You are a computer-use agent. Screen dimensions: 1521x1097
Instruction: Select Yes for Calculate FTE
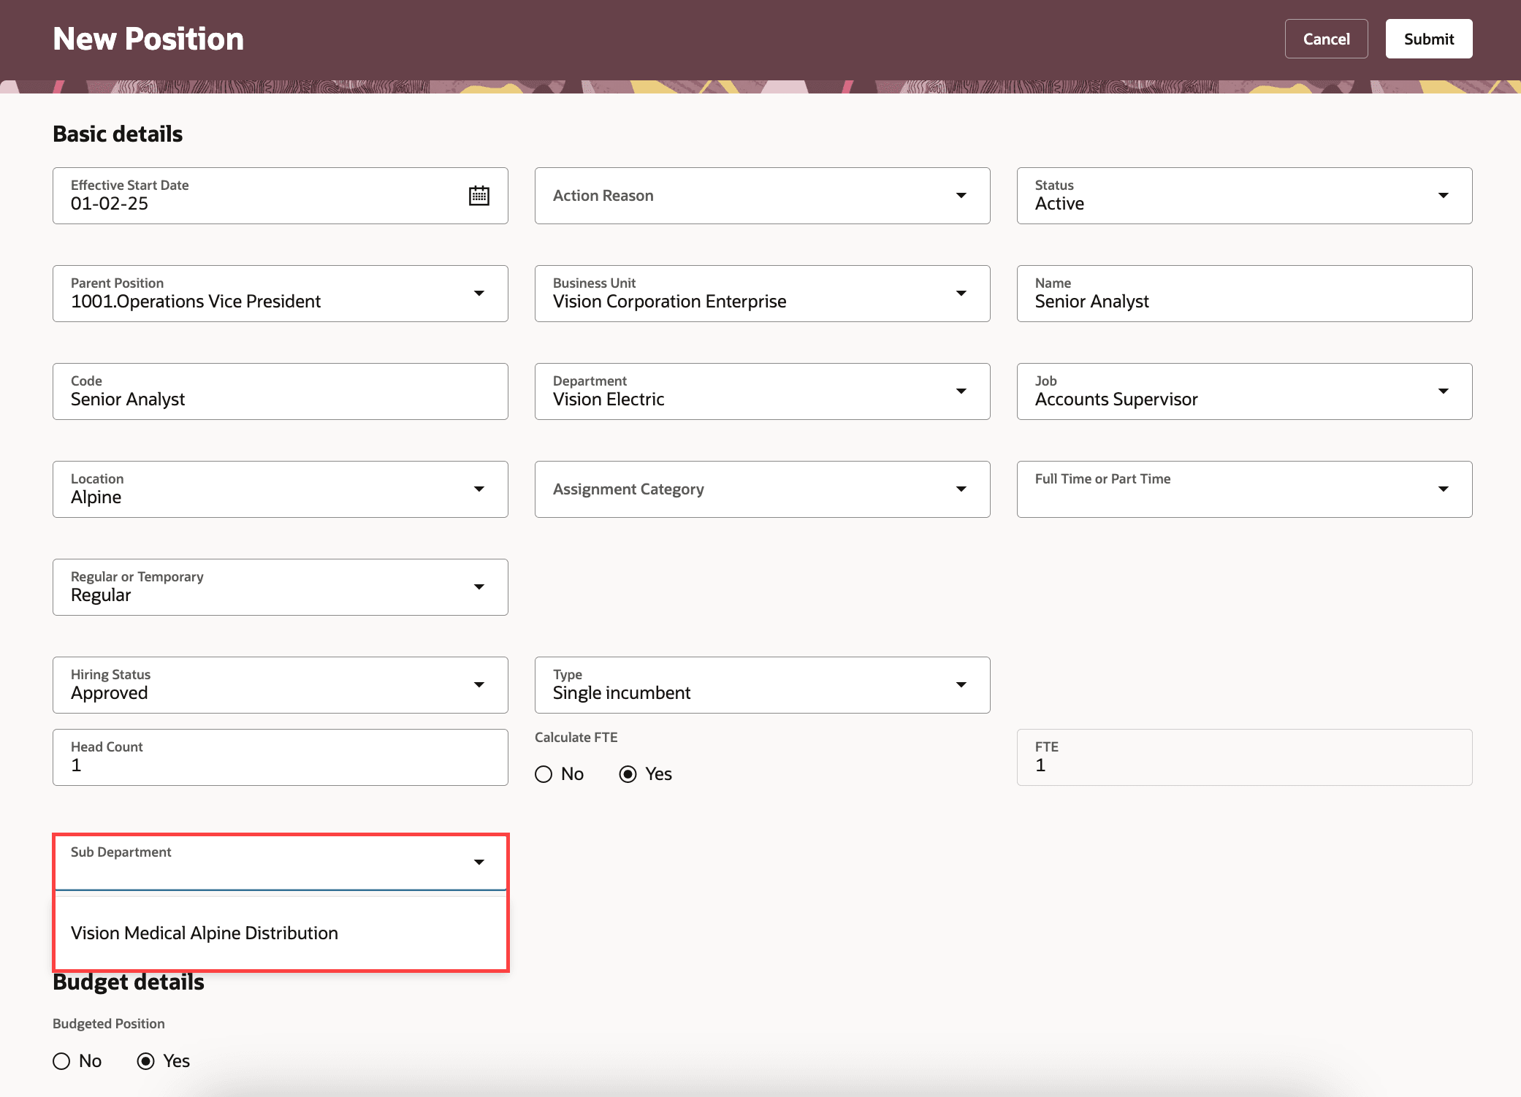click(x=628, y=774)
